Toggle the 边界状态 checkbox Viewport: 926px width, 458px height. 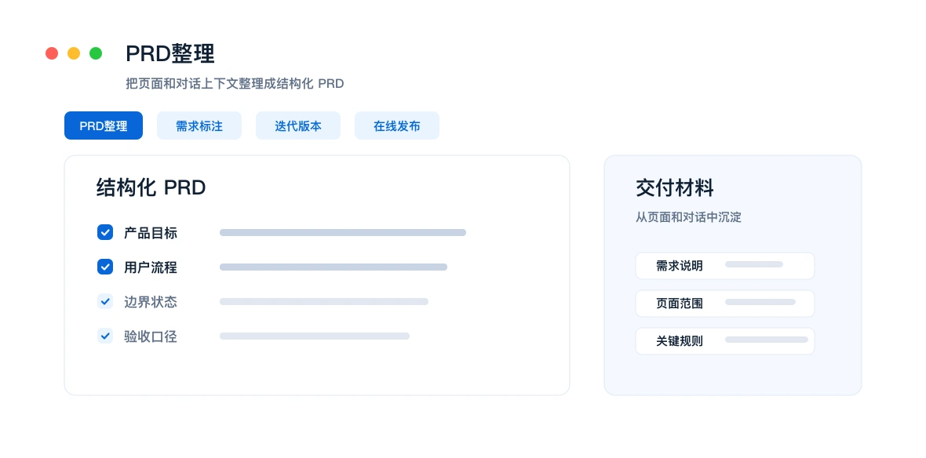pyautogui.click(x=105, y=302)
